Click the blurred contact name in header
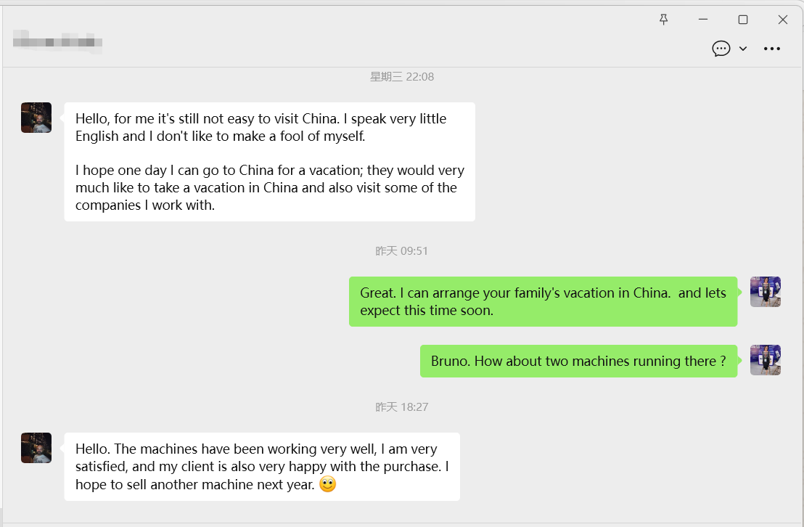Viewport: 804px width, 527px height. (x=58, y=41)
